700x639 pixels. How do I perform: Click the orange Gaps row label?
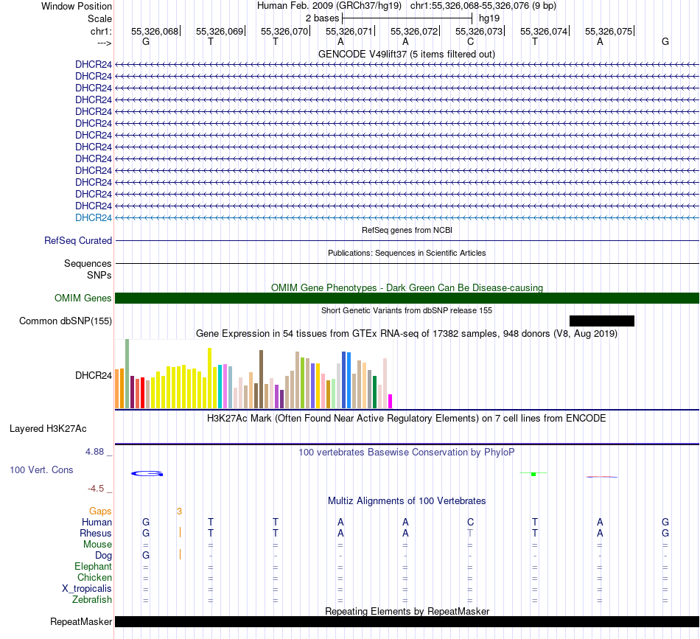[x=100, y=511]
